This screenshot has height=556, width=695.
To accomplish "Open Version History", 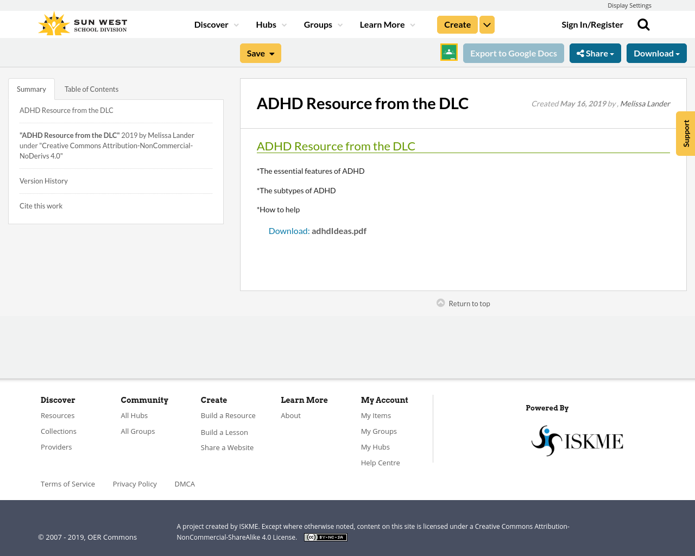I will [x=43, y=180].
